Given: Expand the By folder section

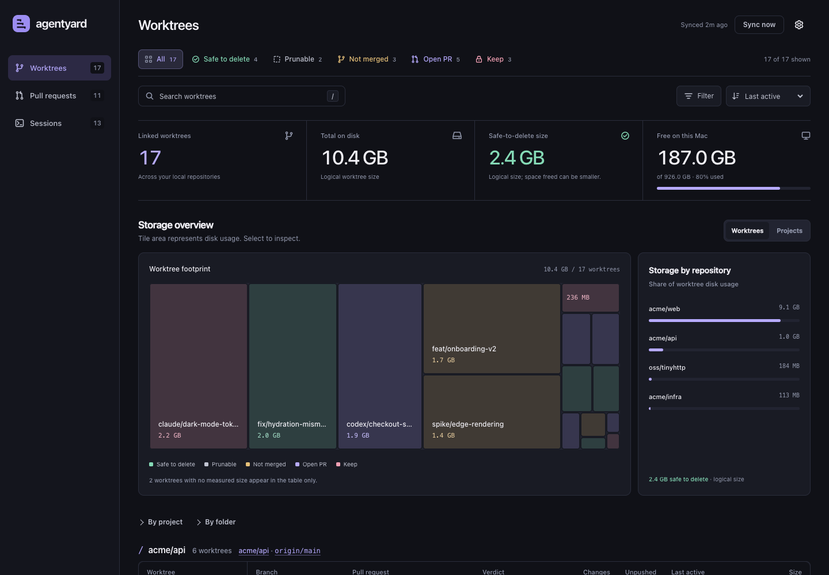Looking at the screenshot, I should (216, 522).
